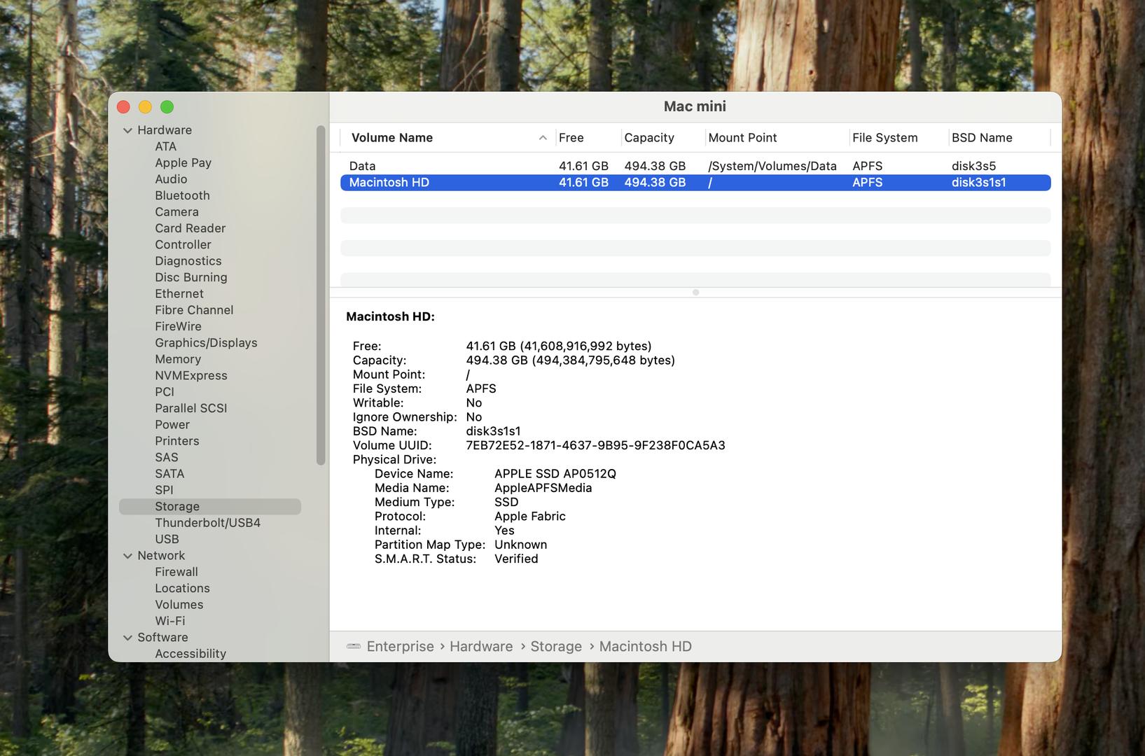
Task: Select Locations under Network
Action: coord(182,589)
